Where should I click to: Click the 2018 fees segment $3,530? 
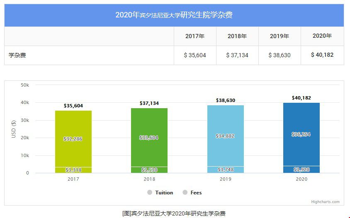149,170
